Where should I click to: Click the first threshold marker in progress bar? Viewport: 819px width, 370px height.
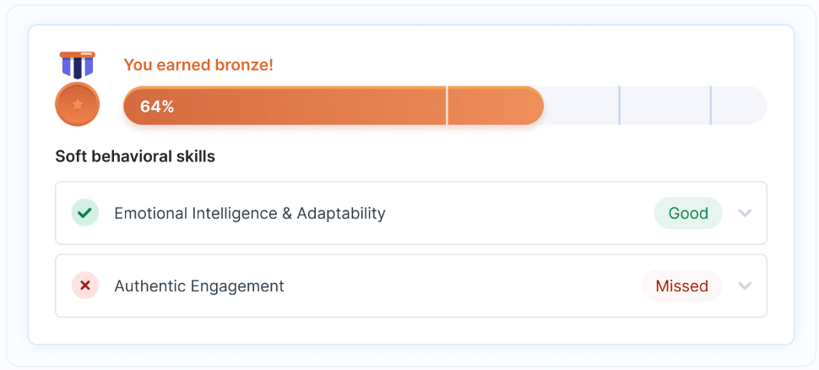pos(447,106)
